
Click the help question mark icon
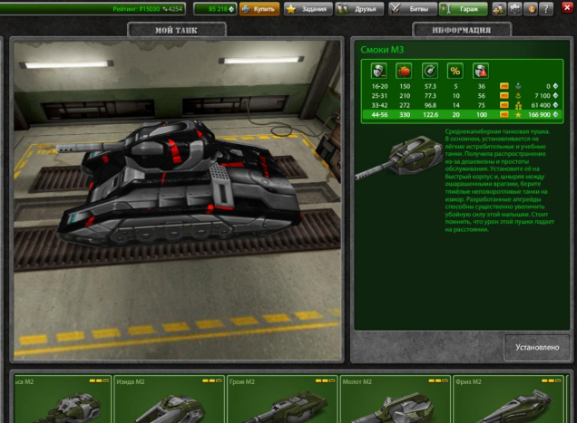click(544, 9)
